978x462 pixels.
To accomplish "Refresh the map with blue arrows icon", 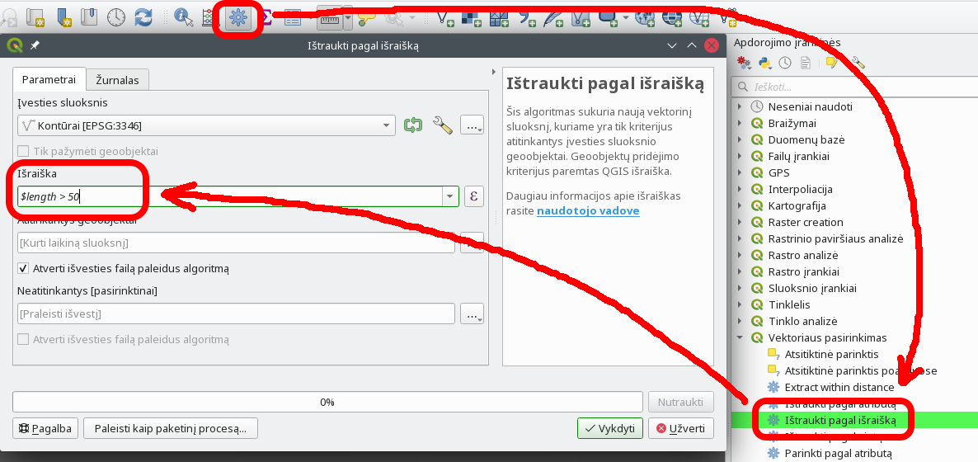I will (x=143, y=17).
